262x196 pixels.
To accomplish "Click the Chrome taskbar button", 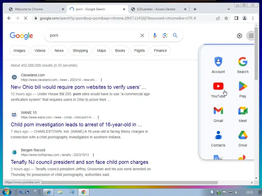I will pyautogui.click(x=84, y=192).
